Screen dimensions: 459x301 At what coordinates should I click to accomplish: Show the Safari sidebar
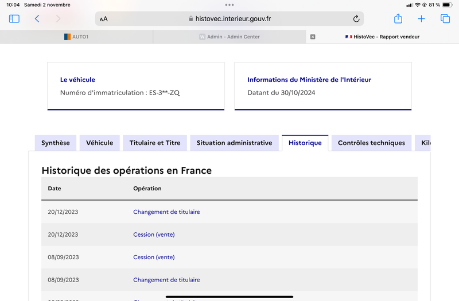14,19
